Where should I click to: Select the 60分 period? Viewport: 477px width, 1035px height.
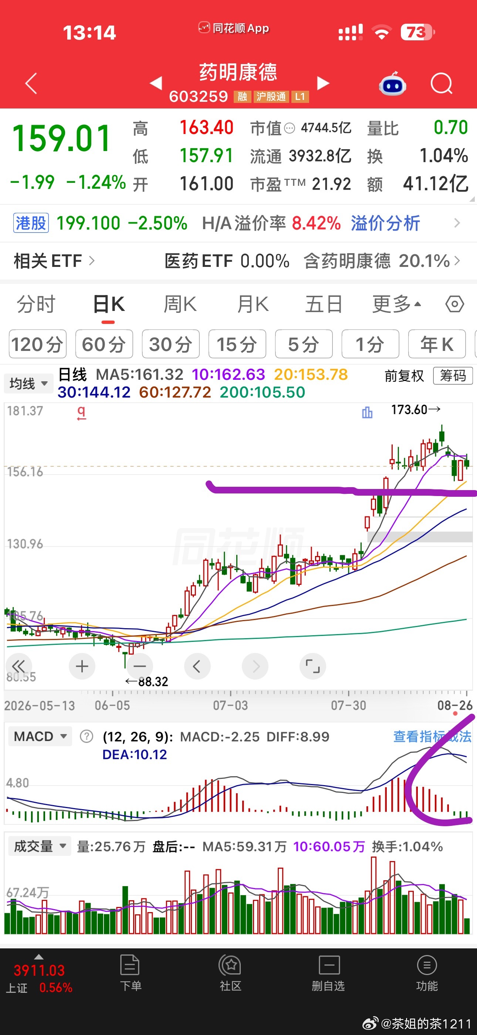(104, 344)
